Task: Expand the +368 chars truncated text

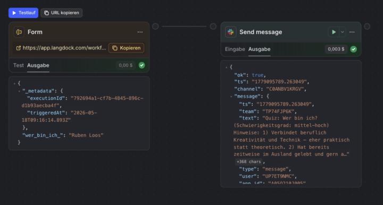Action: (248, 161)
